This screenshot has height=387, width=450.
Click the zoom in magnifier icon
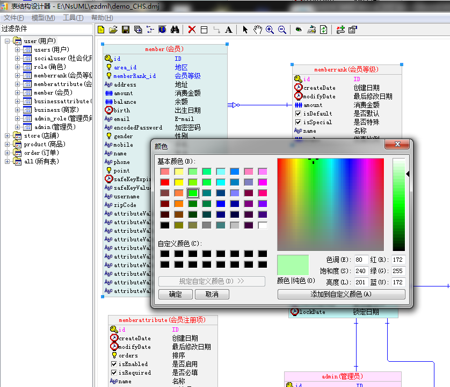click(x=270, y=30)
